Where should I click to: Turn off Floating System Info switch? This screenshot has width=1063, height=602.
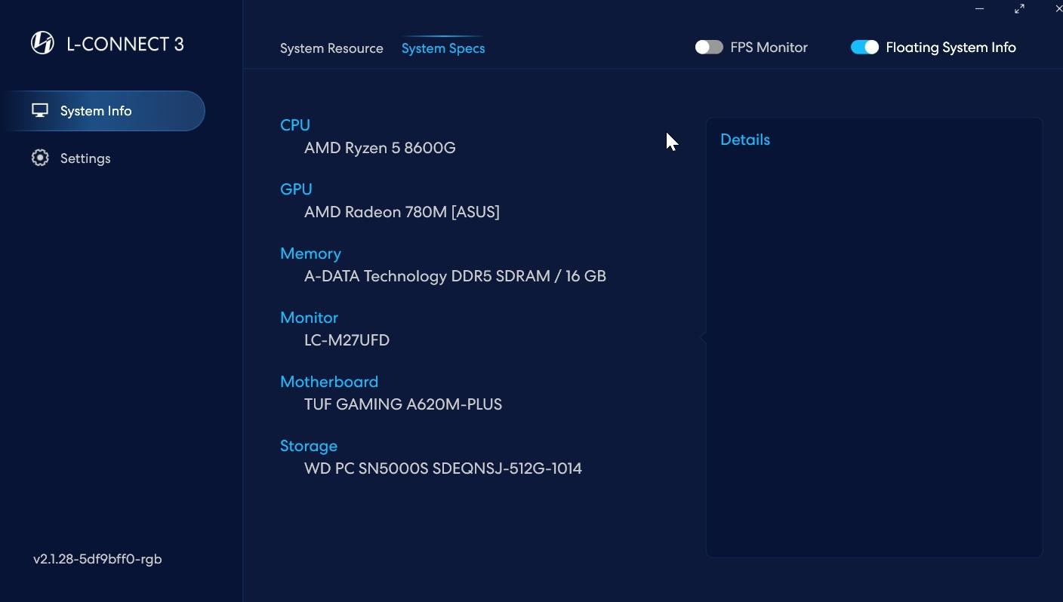864,48
